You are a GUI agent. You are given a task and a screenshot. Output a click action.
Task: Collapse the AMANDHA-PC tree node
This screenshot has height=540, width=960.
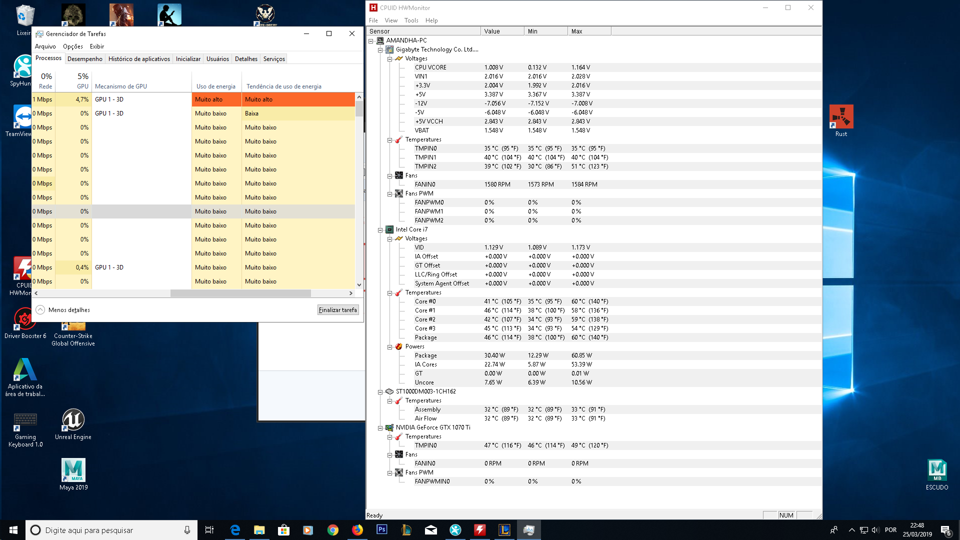(x=371, y=40)
